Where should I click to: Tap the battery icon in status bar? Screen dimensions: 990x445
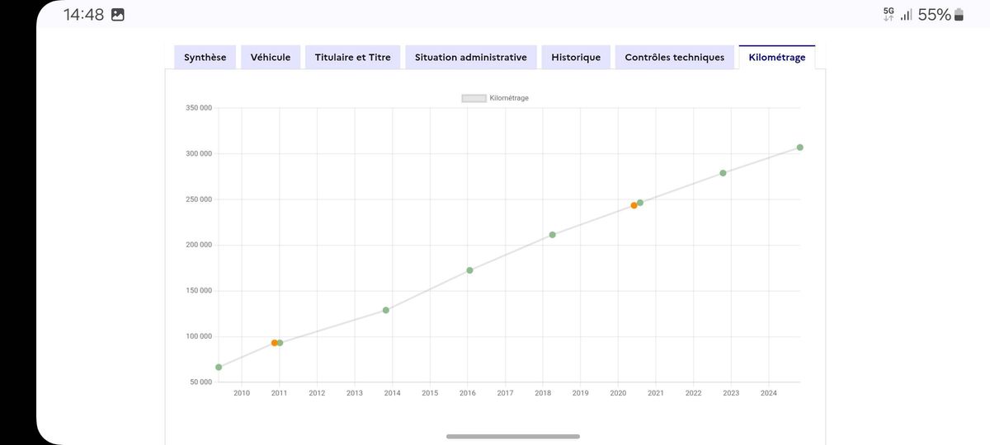point(959,15)
